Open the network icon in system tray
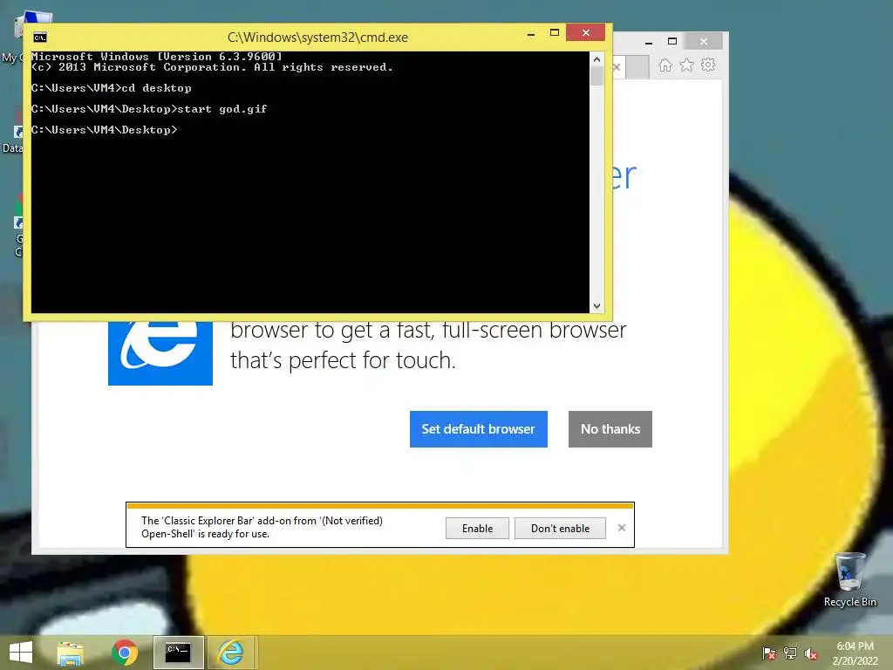The height and width of the screenshot is (670, 893). (x=790, y=653)
